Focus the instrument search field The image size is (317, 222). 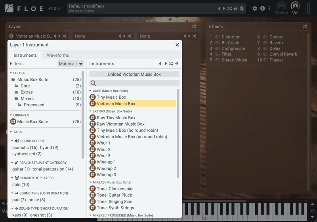pos(134,83)
